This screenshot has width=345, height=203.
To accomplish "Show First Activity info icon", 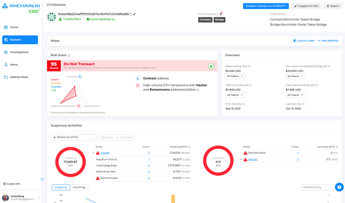I will coord(243,104).
